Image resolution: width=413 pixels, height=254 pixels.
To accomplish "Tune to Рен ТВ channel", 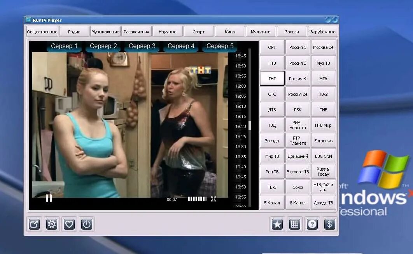I will click(272, 171).
